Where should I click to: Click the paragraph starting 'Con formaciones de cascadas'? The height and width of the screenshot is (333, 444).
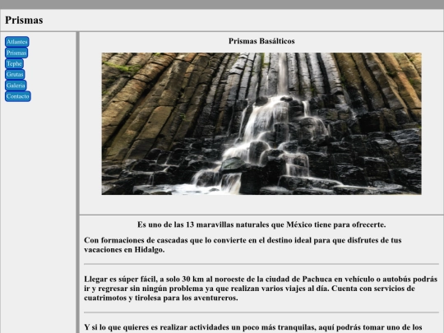243,245
